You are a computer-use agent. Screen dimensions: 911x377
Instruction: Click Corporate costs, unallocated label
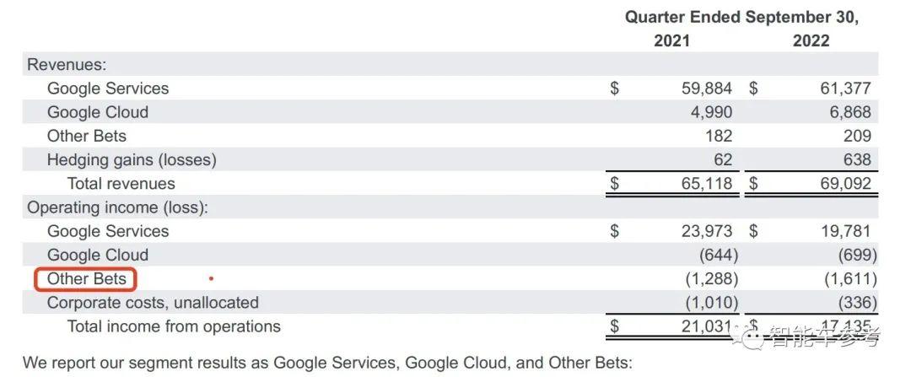pyautogui.click(x=153, y=303)
